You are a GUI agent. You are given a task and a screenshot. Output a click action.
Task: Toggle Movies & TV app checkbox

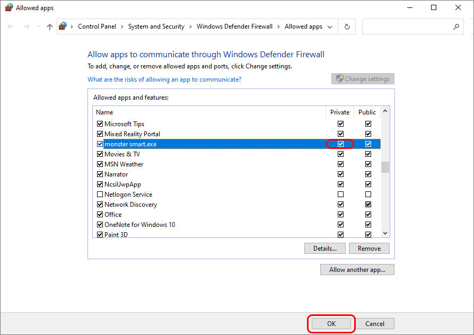tap(100, 154)
